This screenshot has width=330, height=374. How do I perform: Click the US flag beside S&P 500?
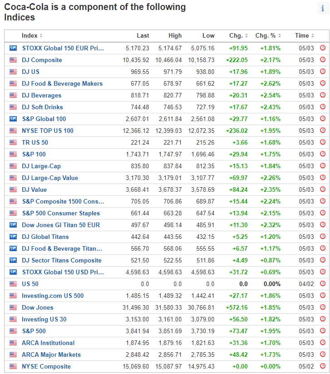pos(13,331)
